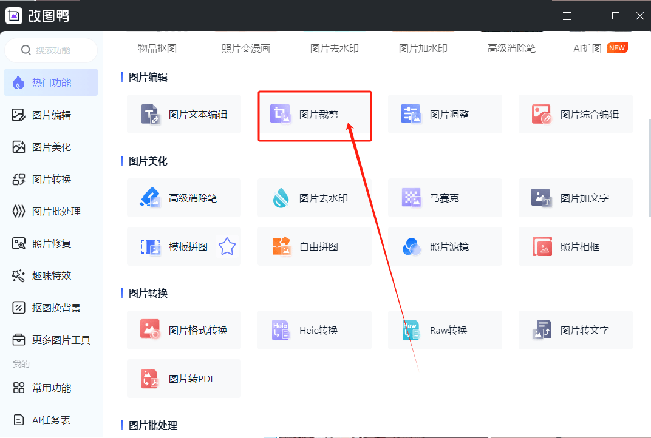Click the Raw转换 icon
This screenshot has height=438, width=651.
[411, 330]
